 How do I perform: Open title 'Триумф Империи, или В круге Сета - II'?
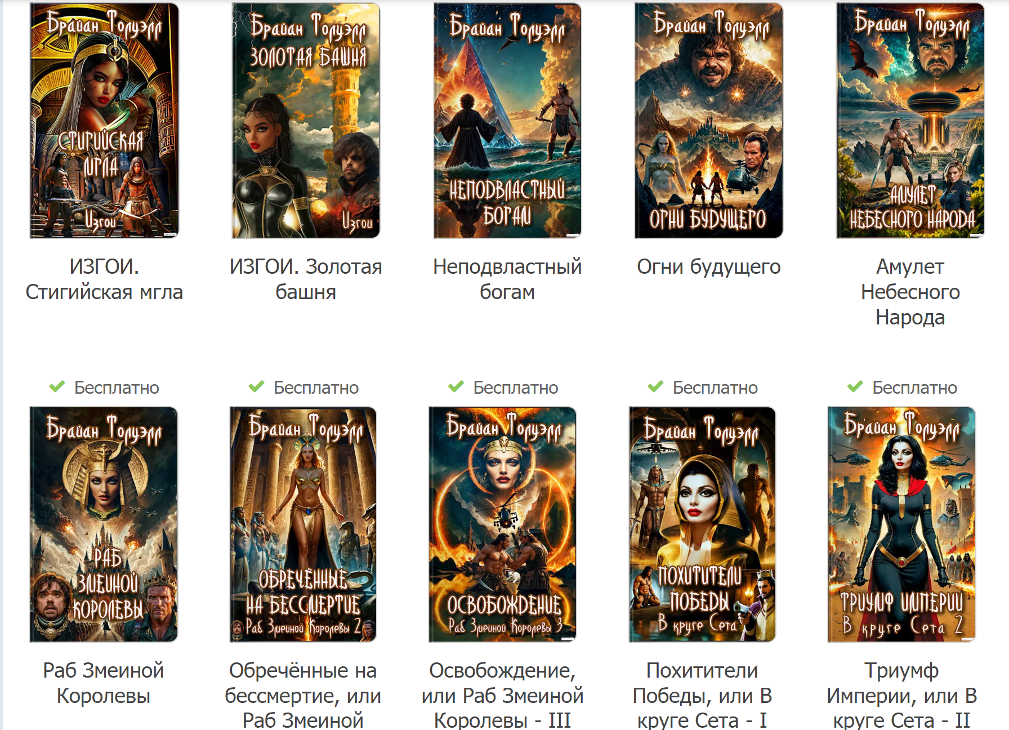(901, 695)
